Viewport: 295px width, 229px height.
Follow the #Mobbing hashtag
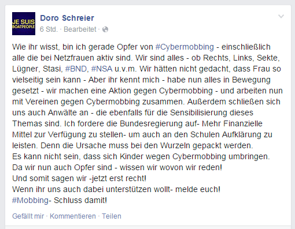point(30,200)
